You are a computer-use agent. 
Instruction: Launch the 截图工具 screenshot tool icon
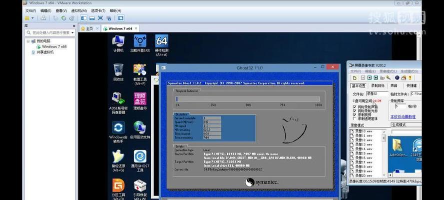[x=140, y=74]
